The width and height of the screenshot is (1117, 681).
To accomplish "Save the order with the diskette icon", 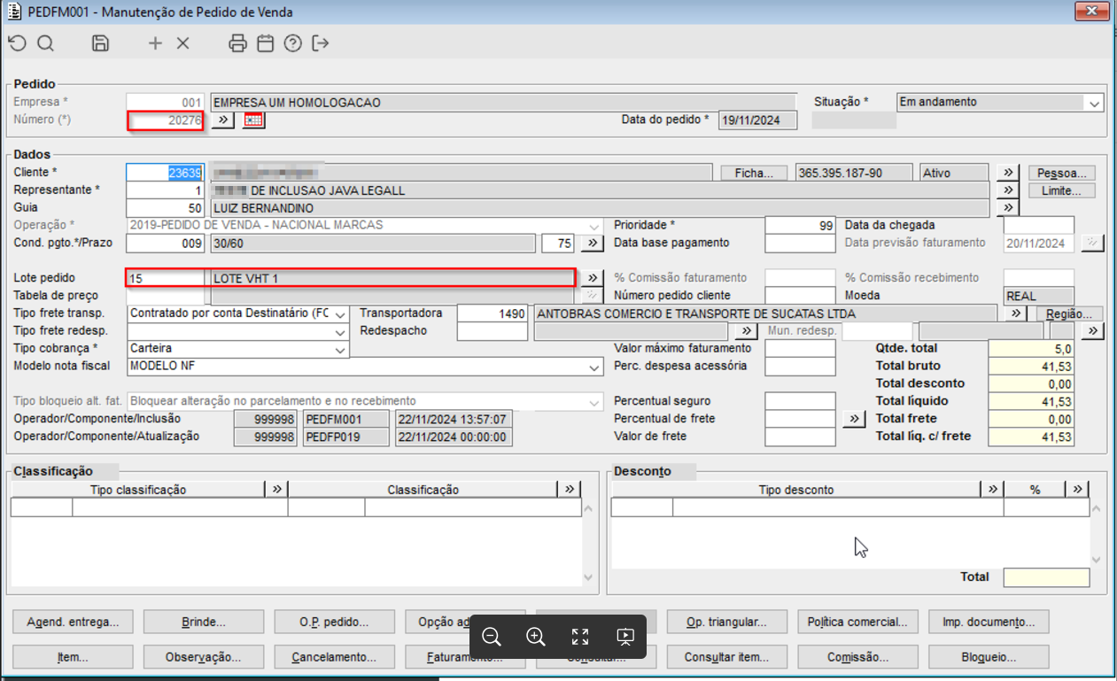I will (100, 43).
